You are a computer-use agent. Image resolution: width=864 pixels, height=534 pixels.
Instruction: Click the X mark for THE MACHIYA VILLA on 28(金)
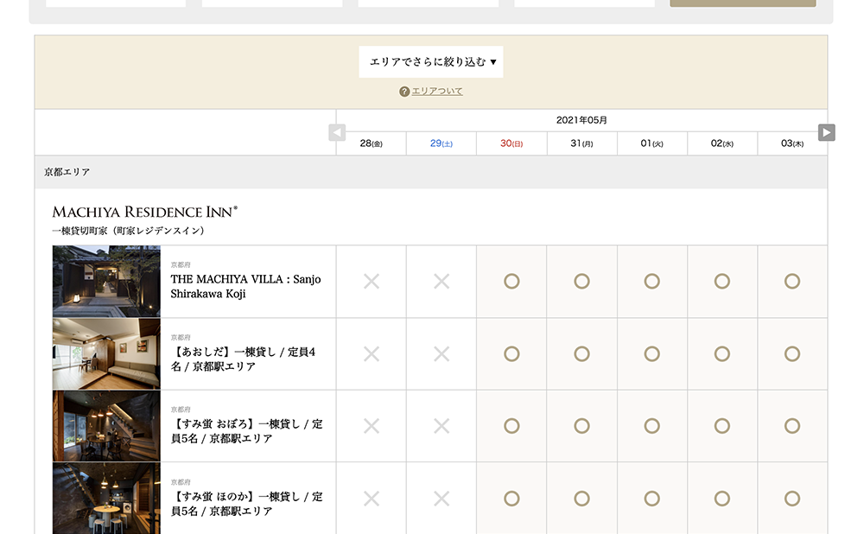pos(371,282)
